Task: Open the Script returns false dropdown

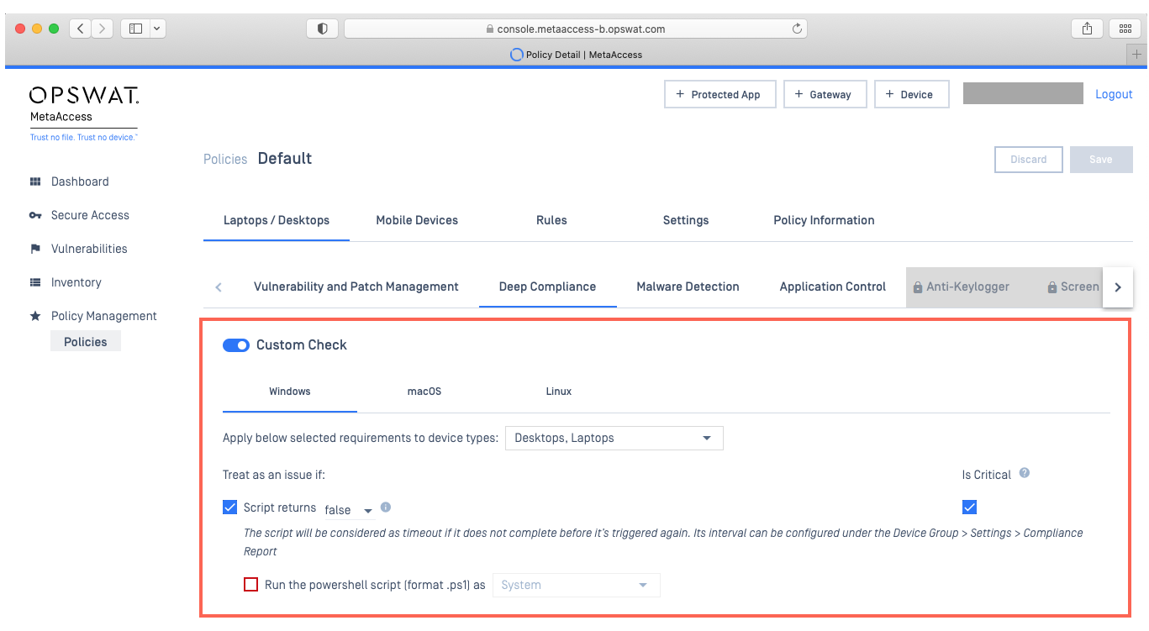Action: click(350, 510)
